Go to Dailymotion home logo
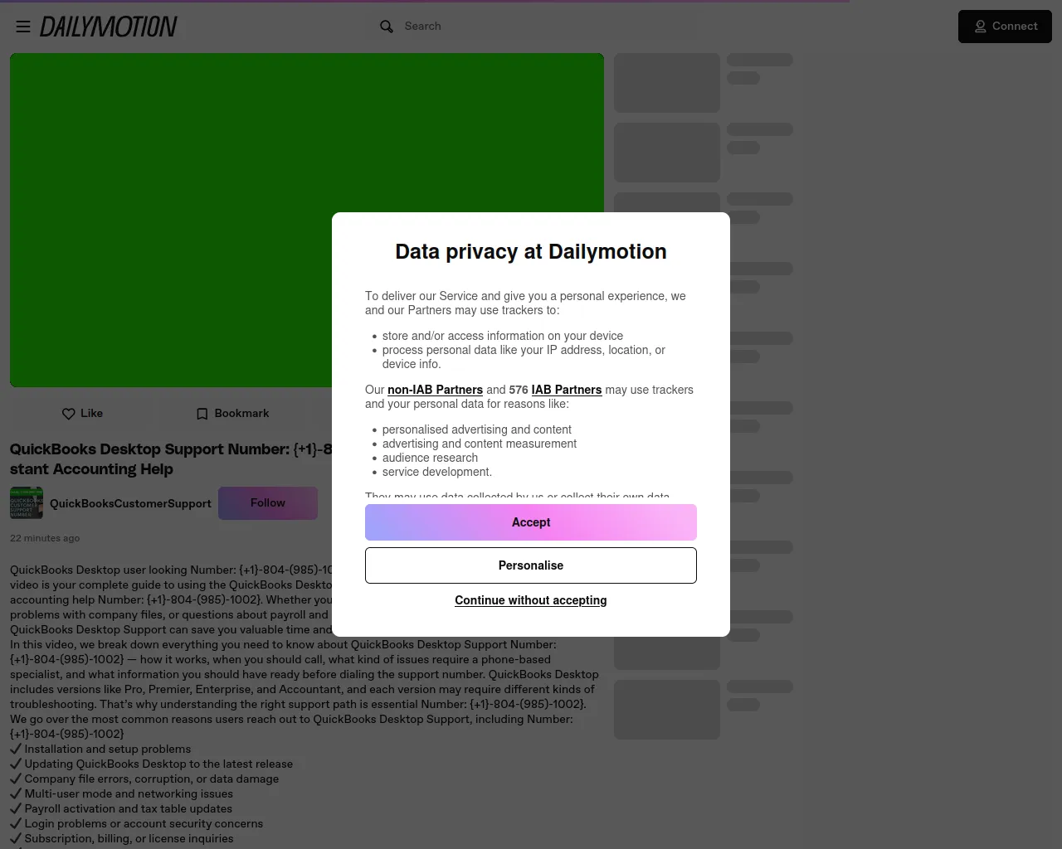Image resolution: width=1062 pixels, height=849 pixels. coord(109,27)
